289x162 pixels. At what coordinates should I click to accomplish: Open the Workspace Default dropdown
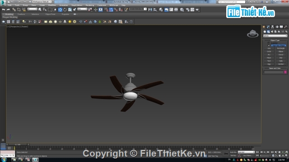click(42, 2)
